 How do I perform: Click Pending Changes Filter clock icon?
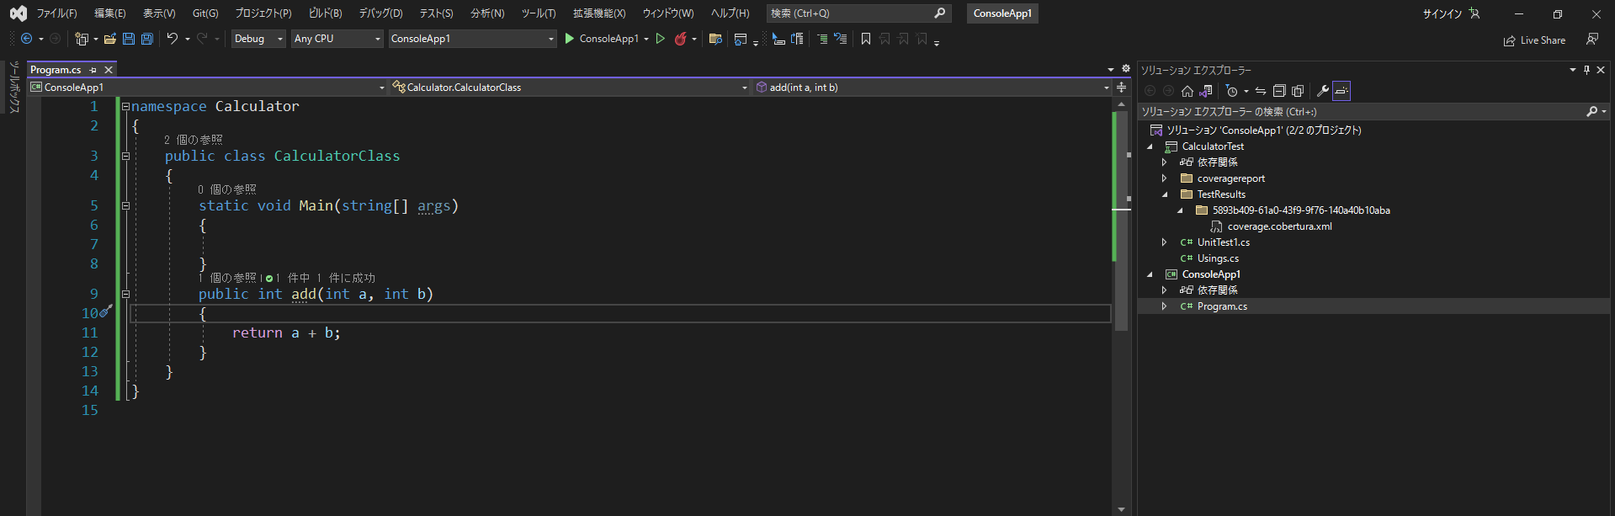click(x=1232, y=91)
